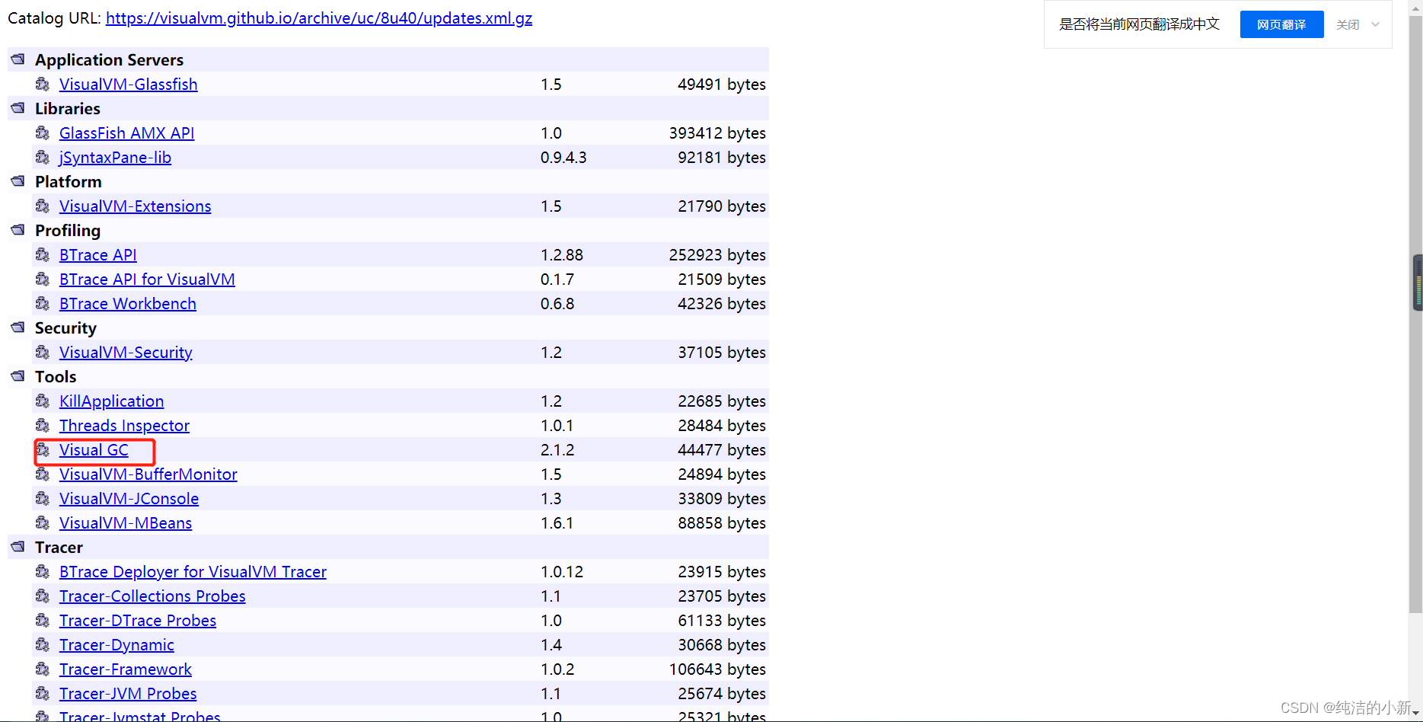
Task: Follow the Tracer-Dynamic link
Action: pyautogui.click(x=116, y=645)
